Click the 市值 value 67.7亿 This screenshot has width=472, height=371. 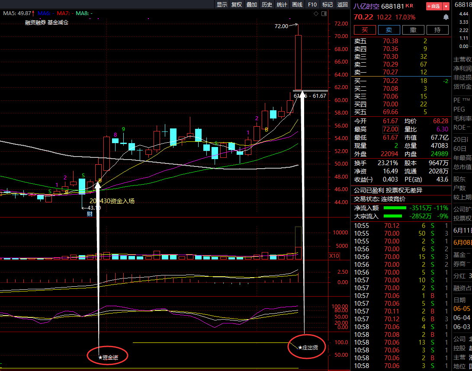pyautogui.click(x=440, y=138)
